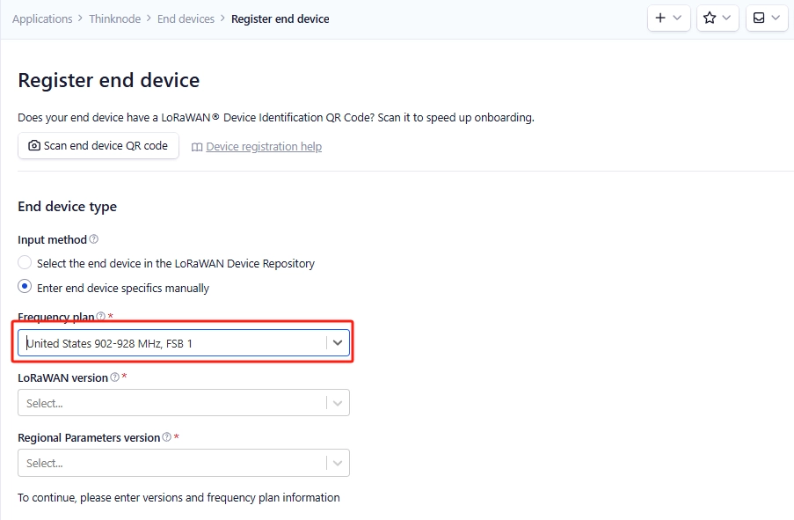The height and width of the screenshot is (520, 794).
Task: Go to Applications breadcrumb
Action: coord(42,18)
